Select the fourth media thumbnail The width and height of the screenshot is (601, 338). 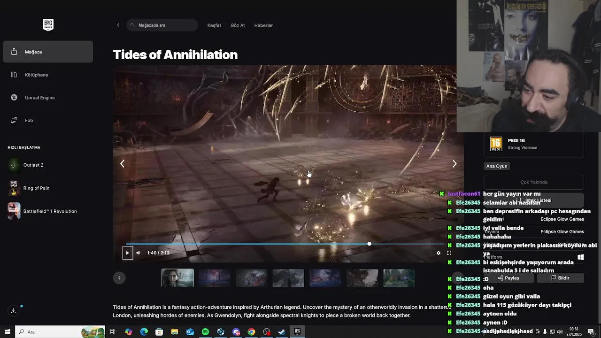pyautogui.click(x=288, y=278)
